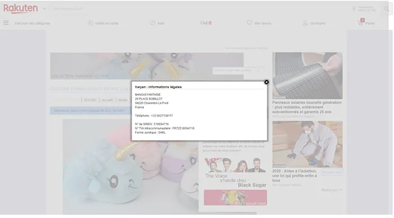Click the N° TVA intracommunautaire line
Screen dimensions: 394x218
(164, 128)
